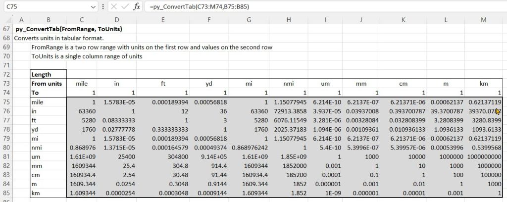Viewport: 507px width, 202px height.
Task: Click the cell with value 63360 under mile
Action: coord(81,110)
